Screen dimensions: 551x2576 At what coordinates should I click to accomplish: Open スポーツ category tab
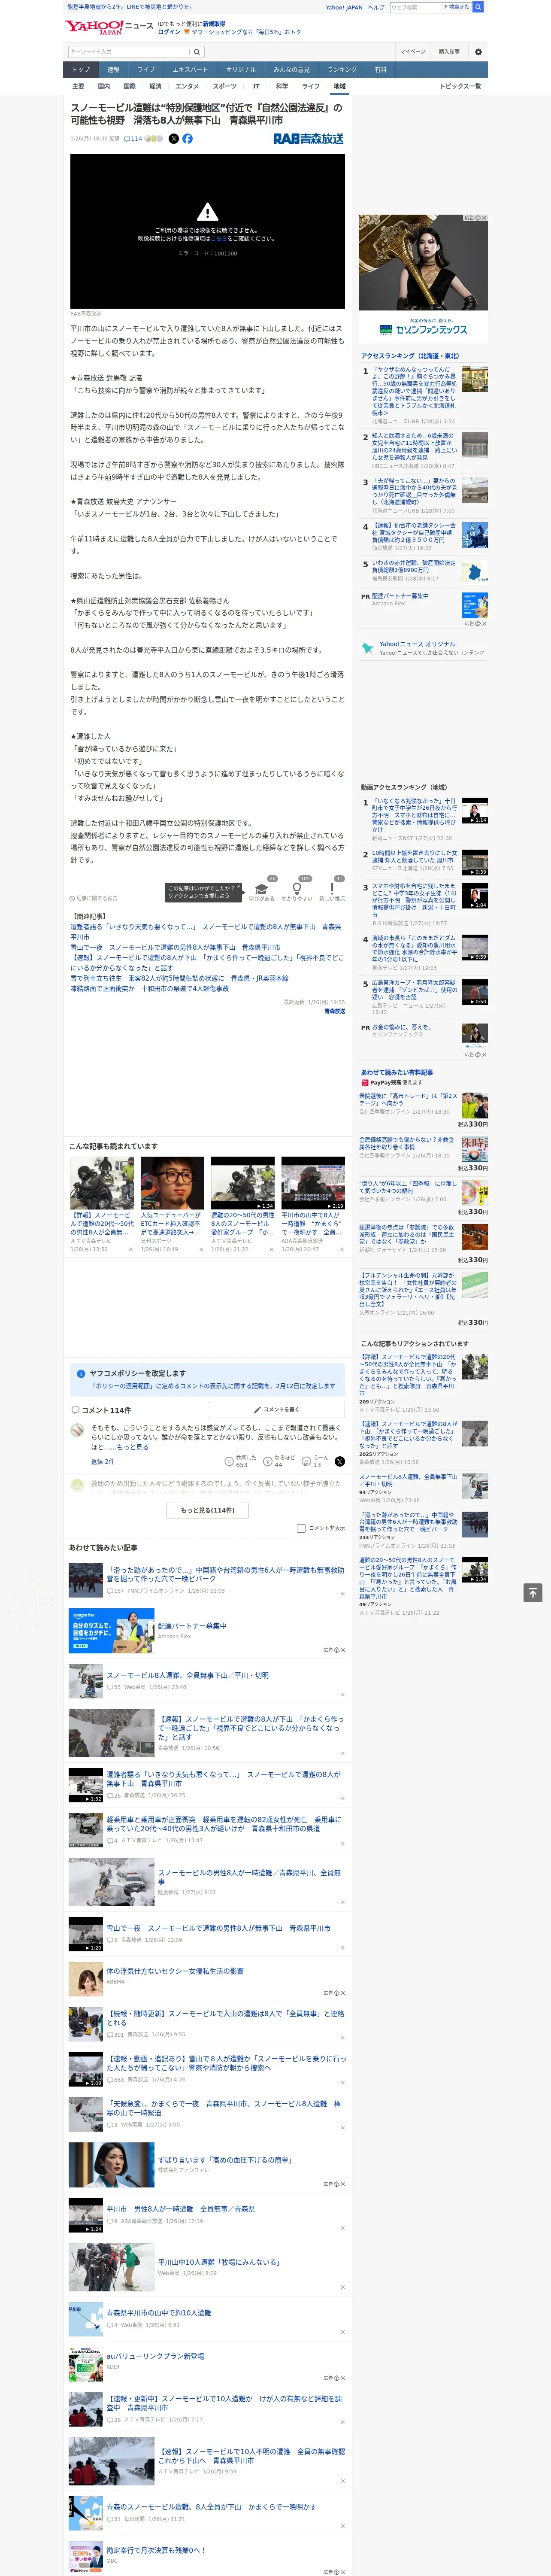(225, 86)
